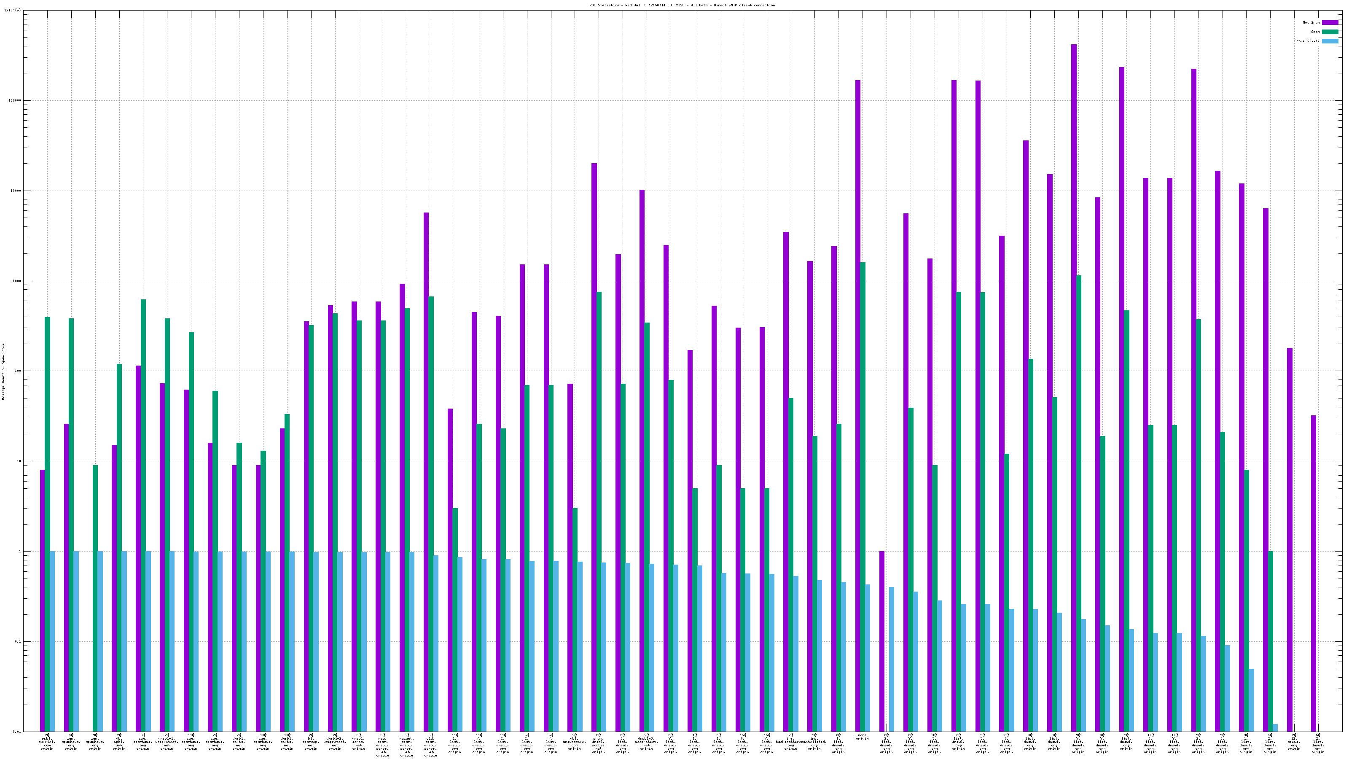Click the blue Score (0..1) legend swatch
The image size is (1349, 759).
click(x=1330, y=41)
